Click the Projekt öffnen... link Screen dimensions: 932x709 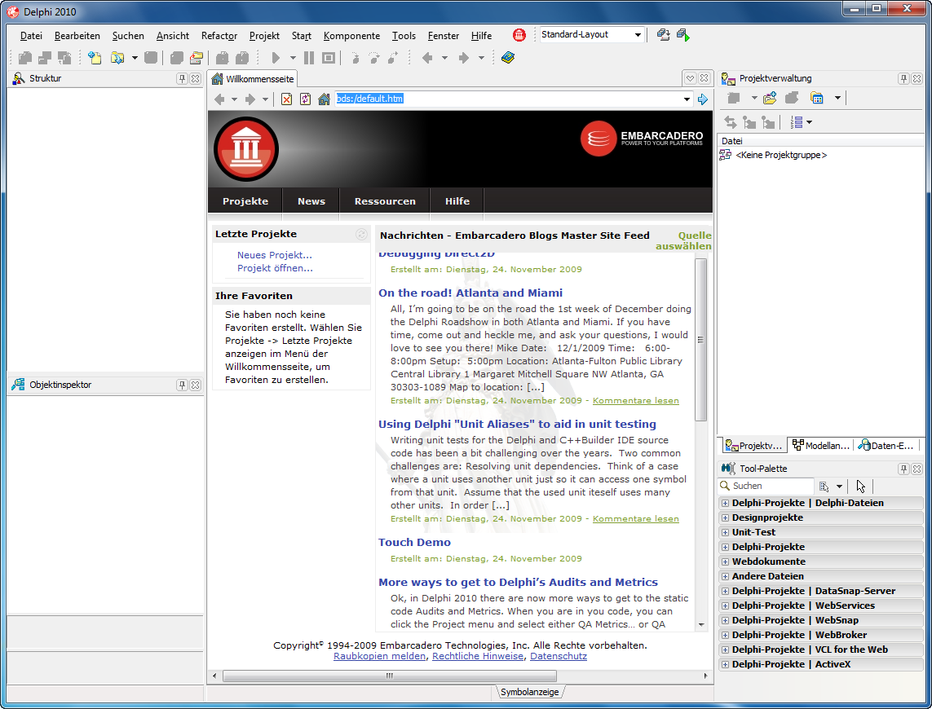click(276, 268)
